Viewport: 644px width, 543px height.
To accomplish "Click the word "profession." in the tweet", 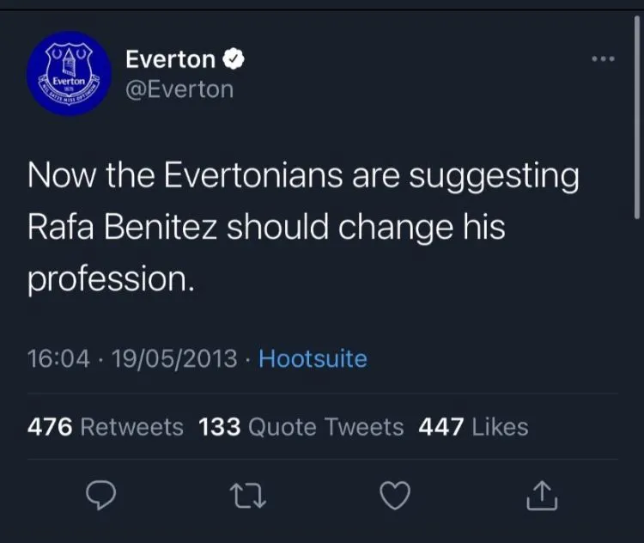I will 112,280.
